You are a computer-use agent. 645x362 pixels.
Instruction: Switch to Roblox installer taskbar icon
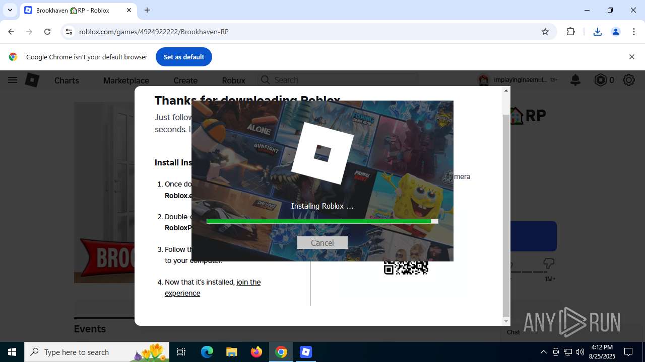pos(306,352)
